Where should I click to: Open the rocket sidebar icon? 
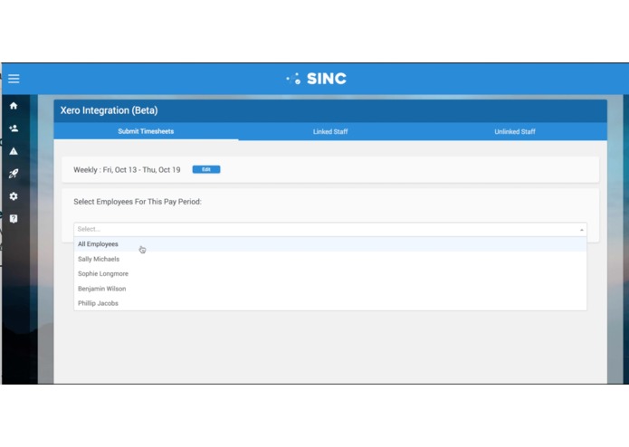click(14, 174)
